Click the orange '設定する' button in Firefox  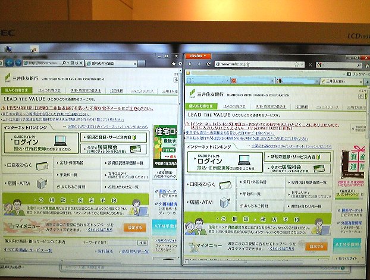click(316, 247)
